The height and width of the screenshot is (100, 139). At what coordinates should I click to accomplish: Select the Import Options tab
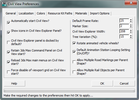click(100, 13)
